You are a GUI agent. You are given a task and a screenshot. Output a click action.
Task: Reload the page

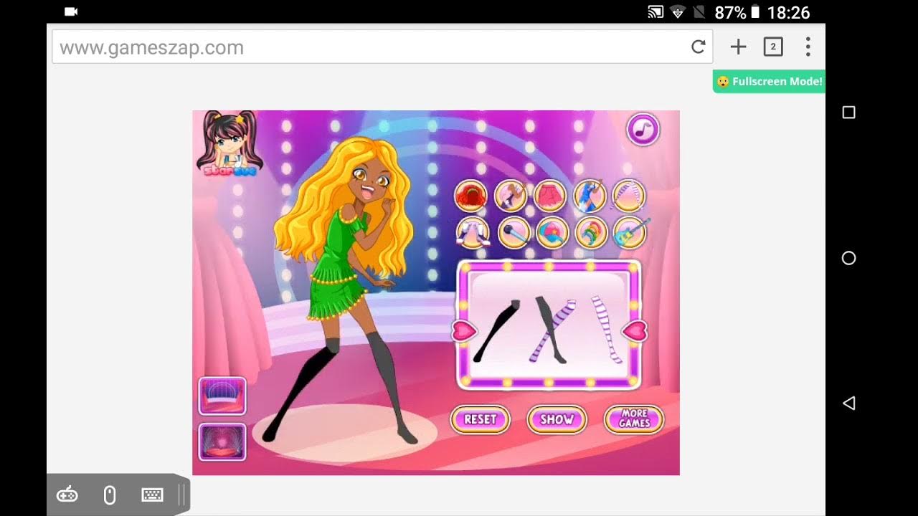(698, 47)
